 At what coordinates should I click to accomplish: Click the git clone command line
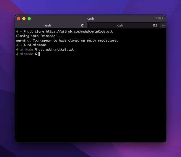point(70,32)
